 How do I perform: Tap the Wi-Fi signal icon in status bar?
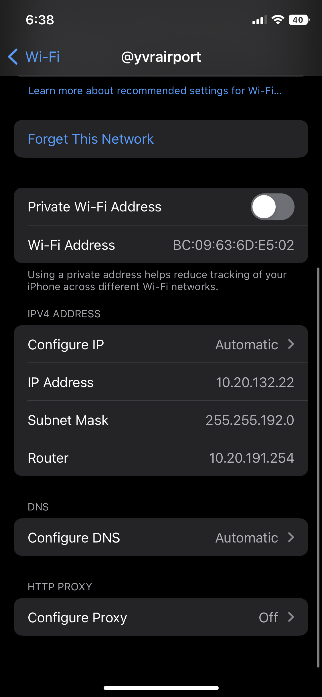tap(278, 20)
